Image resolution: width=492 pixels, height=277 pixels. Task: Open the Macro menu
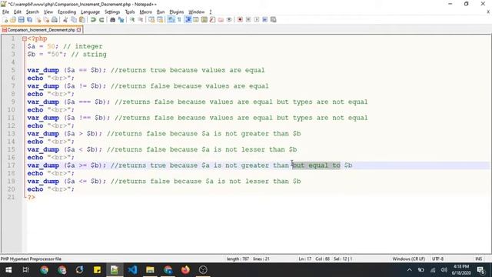(x=145, y=12)
